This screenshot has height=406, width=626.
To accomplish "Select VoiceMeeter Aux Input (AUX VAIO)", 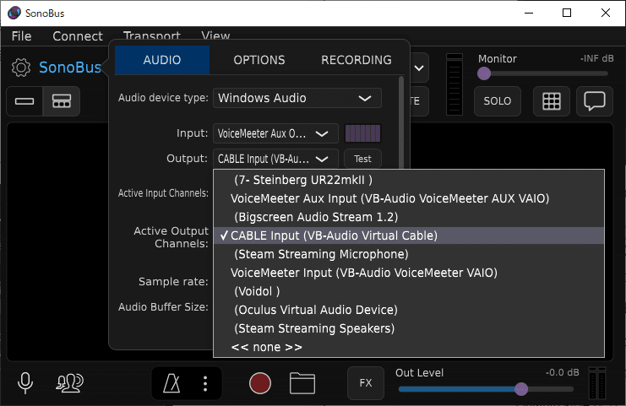I will [x=409, y=198].
